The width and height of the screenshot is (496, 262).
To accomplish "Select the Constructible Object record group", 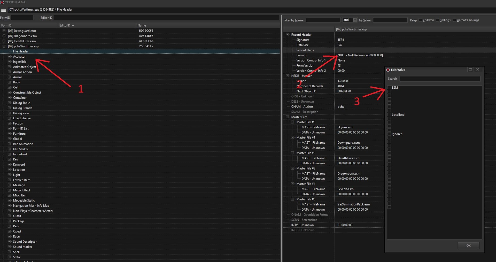I will (x=27, y=93).
